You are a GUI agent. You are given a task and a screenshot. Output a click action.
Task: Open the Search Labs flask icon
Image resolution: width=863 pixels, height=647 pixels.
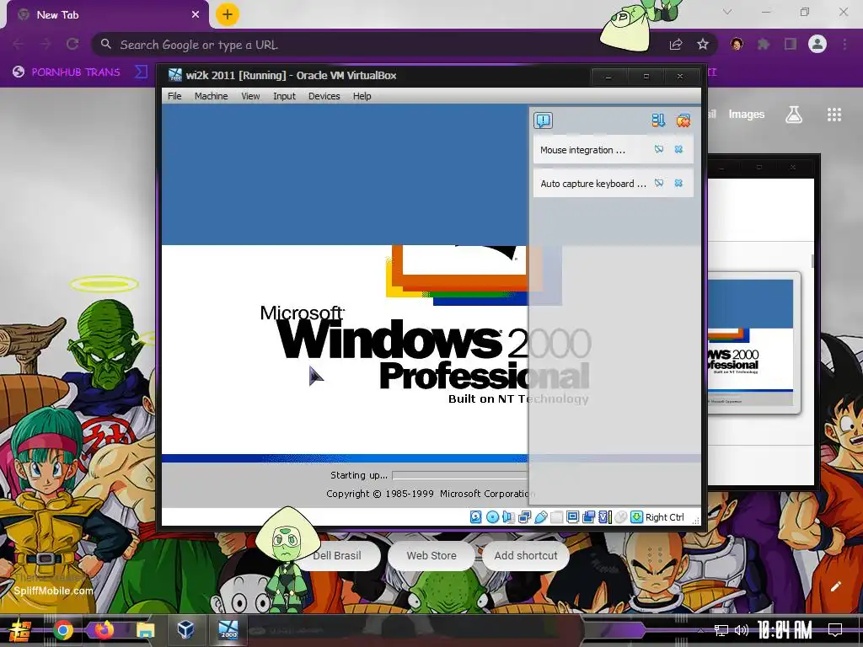point(794,115)
